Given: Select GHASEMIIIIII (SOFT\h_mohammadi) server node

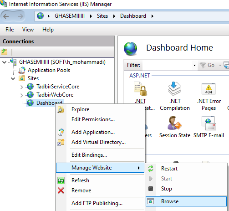Looking at the screenshot, I should pyautogui.click(x=62, y=62).
